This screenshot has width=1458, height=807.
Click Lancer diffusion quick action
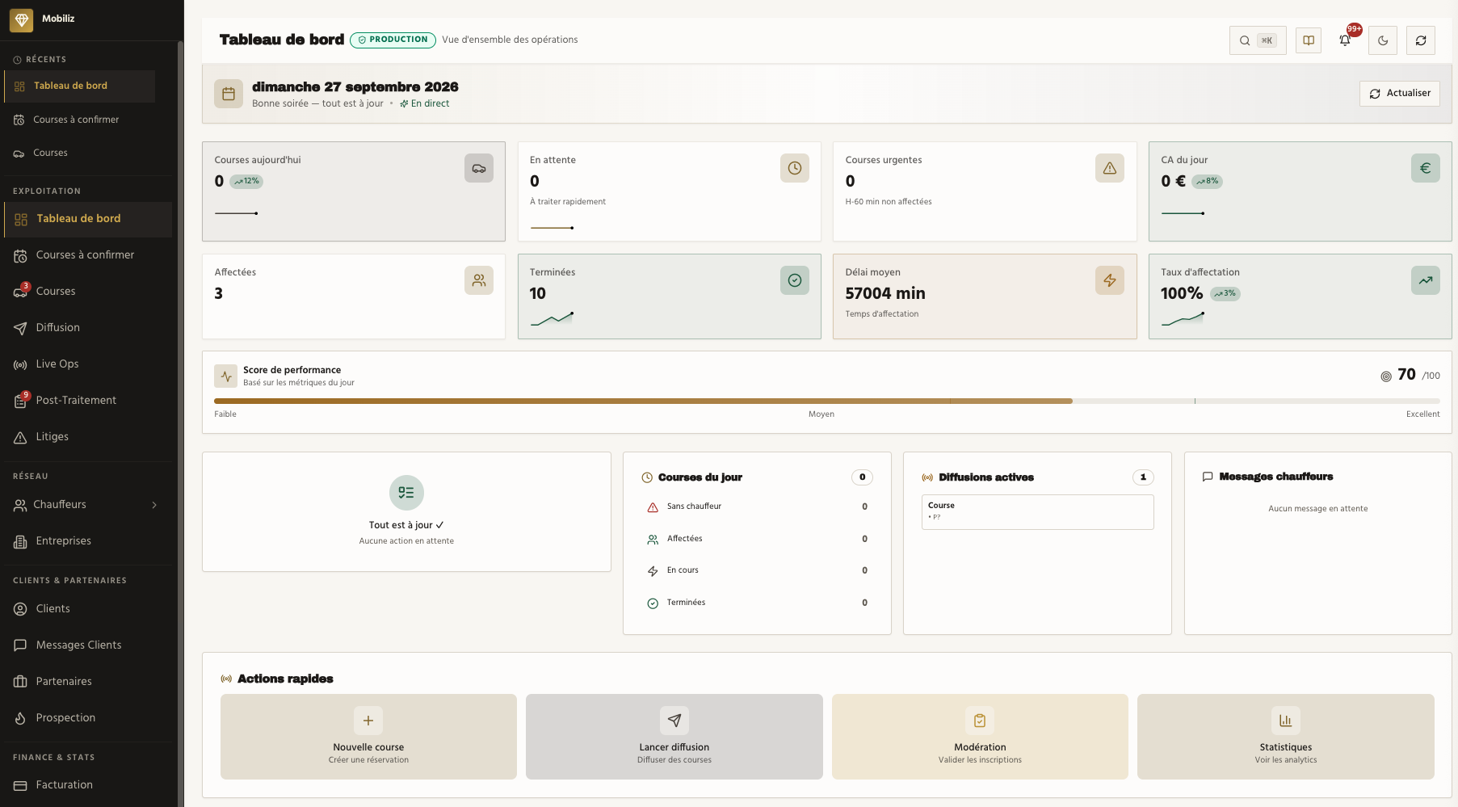pyautogui.click(x=674, y=737)
